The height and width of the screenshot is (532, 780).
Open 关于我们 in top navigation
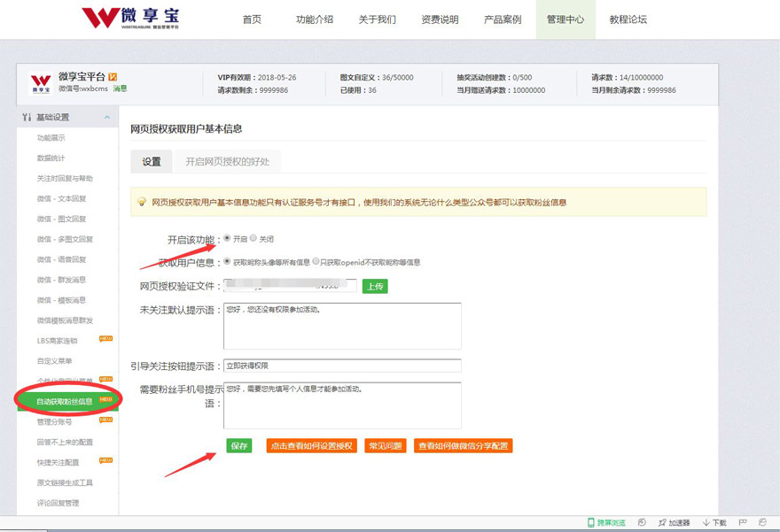[377, 19]
